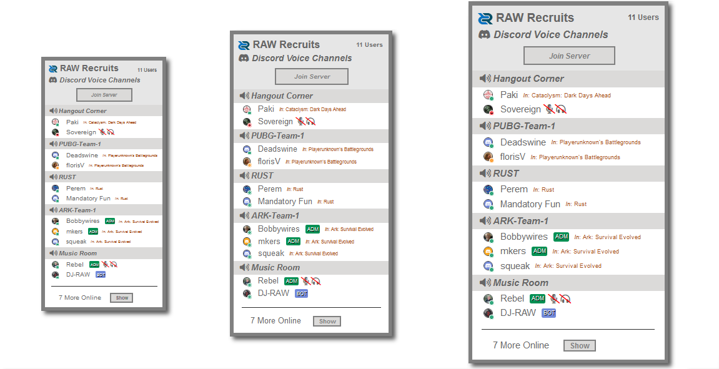Click Show button in the smallest widget

122,298
